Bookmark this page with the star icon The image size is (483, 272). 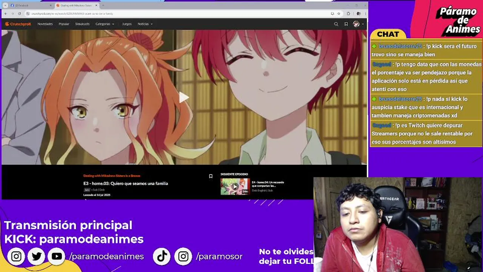[338, 13]
